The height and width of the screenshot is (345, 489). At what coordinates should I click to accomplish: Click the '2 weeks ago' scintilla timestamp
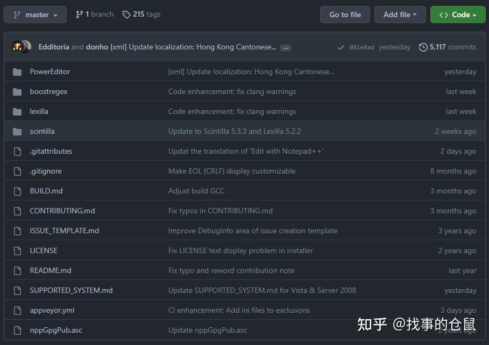[456, 132]
